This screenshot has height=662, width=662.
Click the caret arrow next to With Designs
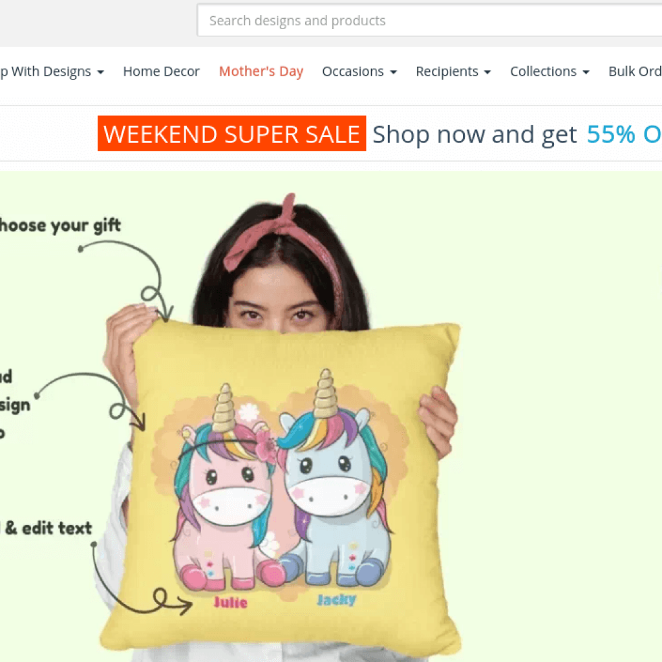[100, 72]
